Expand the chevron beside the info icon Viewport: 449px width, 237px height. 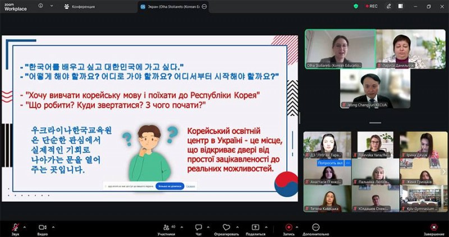(52, 6)
